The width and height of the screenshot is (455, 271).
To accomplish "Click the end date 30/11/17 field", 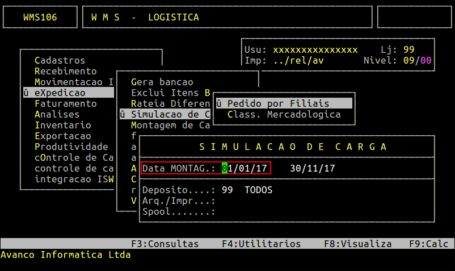I will pos(312,169).
